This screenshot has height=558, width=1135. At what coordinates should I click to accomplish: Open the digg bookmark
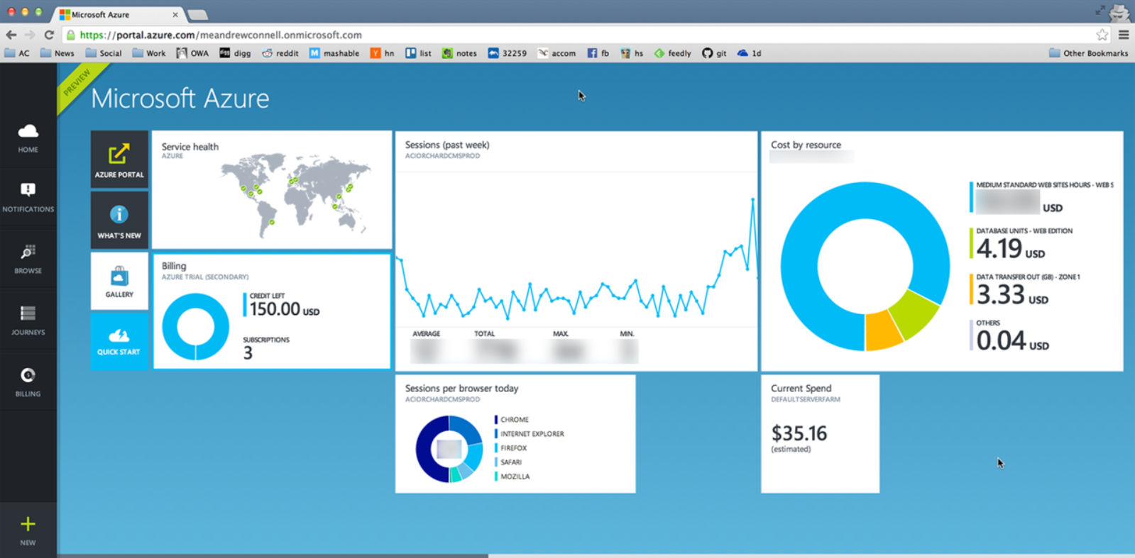click(235, 53)
